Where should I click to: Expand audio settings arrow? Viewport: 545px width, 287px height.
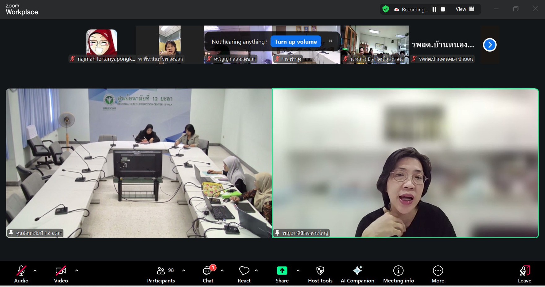[x=35, y=271]
